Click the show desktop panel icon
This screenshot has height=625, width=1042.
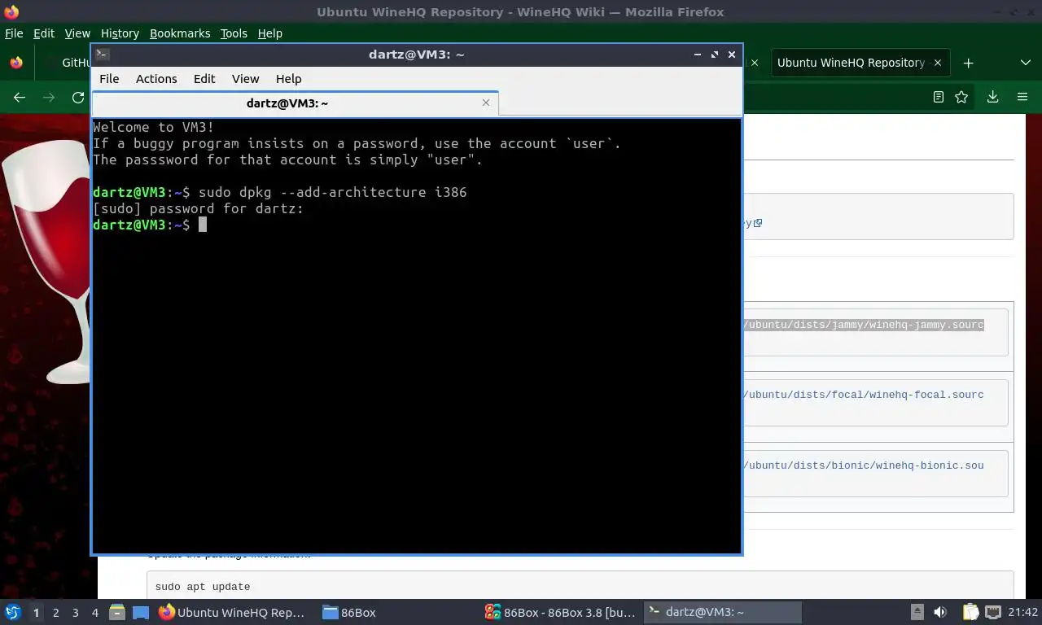click(141, 612)
